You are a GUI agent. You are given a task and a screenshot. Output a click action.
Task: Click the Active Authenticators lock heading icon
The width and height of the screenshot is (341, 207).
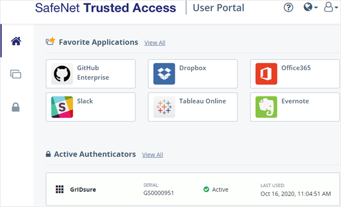[x=48, y=154]
